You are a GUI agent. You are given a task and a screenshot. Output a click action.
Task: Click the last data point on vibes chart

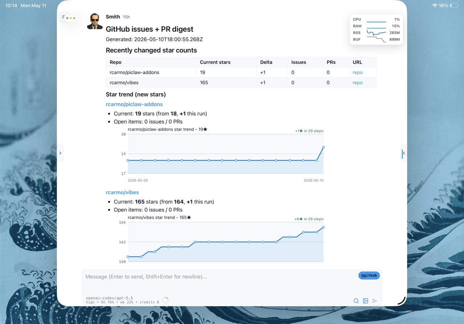coord(323,227)
